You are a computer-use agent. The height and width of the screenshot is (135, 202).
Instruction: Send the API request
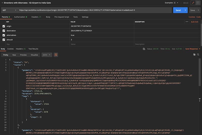178,10
